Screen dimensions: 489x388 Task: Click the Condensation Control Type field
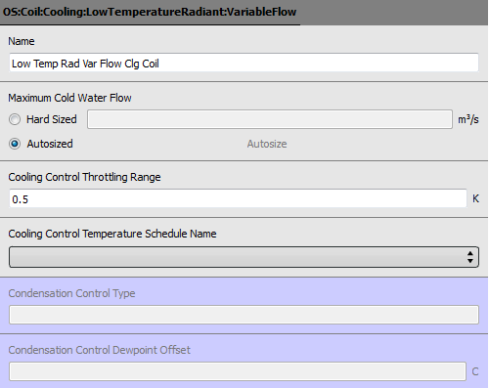click(244, 315)
